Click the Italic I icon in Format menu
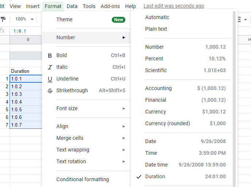 [50, 67]
